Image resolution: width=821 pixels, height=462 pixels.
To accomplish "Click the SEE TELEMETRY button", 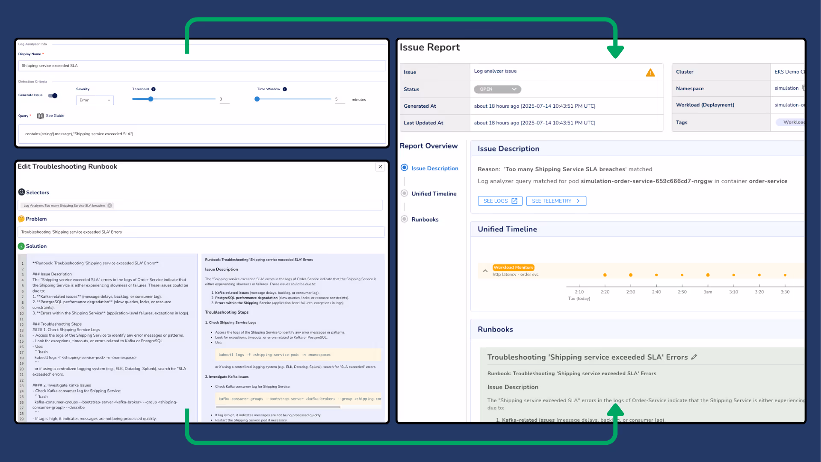I will coord(556,201).
